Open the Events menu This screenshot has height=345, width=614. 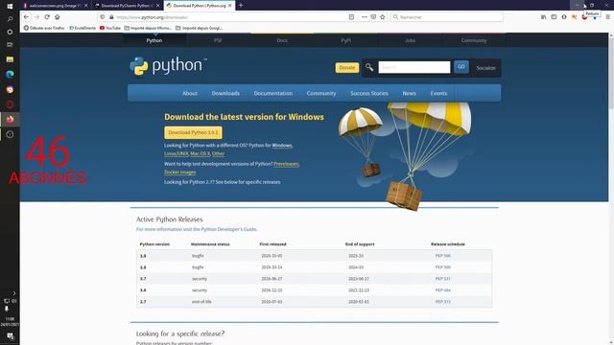click(x=438, y=93)
